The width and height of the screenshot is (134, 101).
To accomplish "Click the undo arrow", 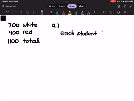I will pyautogui.click(x=7, y=12).
